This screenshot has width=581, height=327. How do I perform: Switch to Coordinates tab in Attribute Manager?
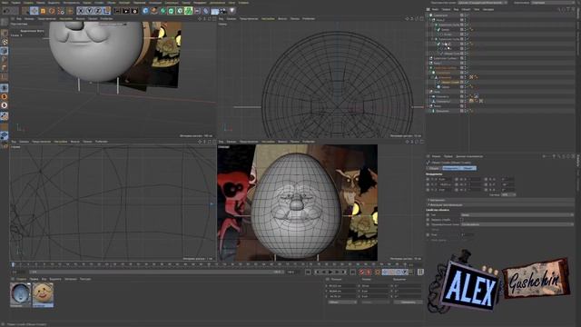(450, 168)
